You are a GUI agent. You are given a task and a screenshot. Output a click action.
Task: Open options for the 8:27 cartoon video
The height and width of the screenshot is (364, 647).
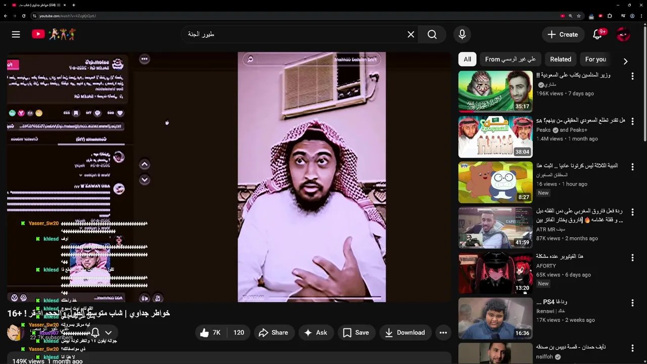(x=632, y=166)
